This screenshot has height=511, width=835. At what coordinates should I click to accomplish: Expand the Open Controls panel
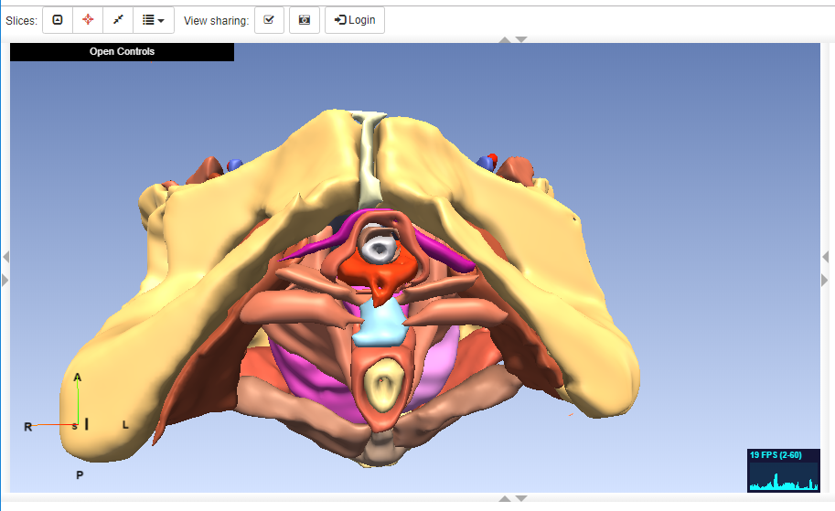[x=122, y=52]
